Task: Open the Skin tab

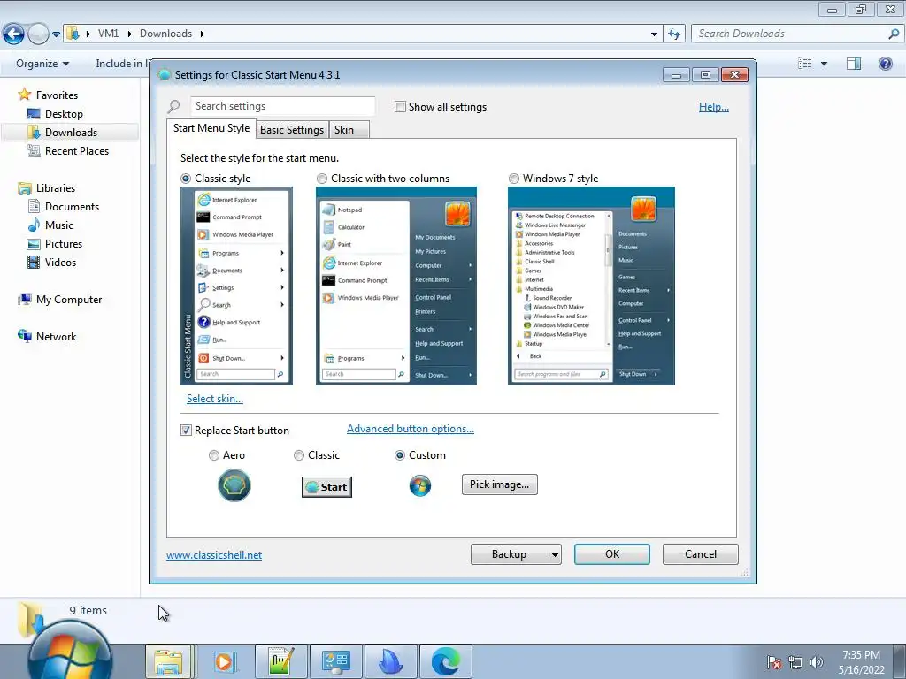Action: click(349, 130)
